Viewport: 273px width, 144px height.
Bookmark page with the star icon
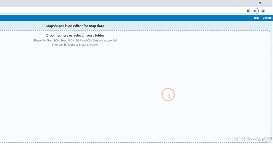(255, 11)
